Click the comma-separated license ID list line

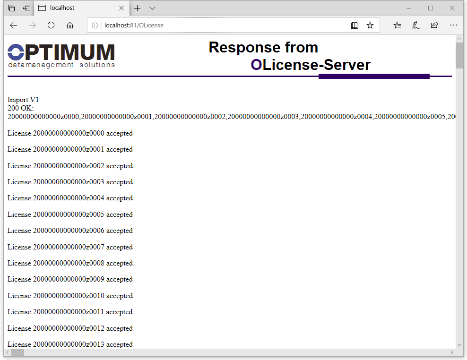(x=232, y=116)
